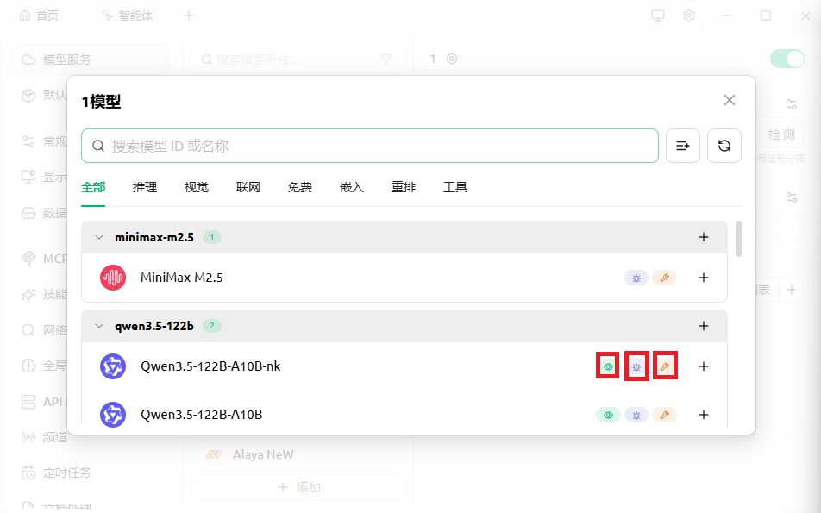821x513 pixels.
Task: Click the Qwen3.5-122B-A10B-nk model logo
Action: tap(113, 366)
